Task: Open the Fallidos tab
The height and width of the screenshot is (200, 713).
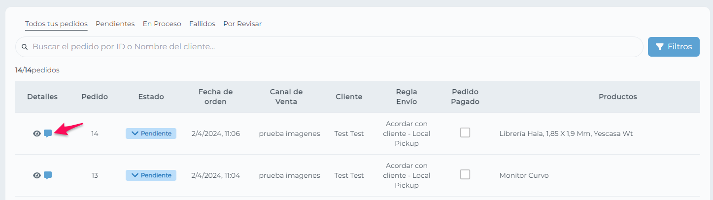Action: point(202,24)
